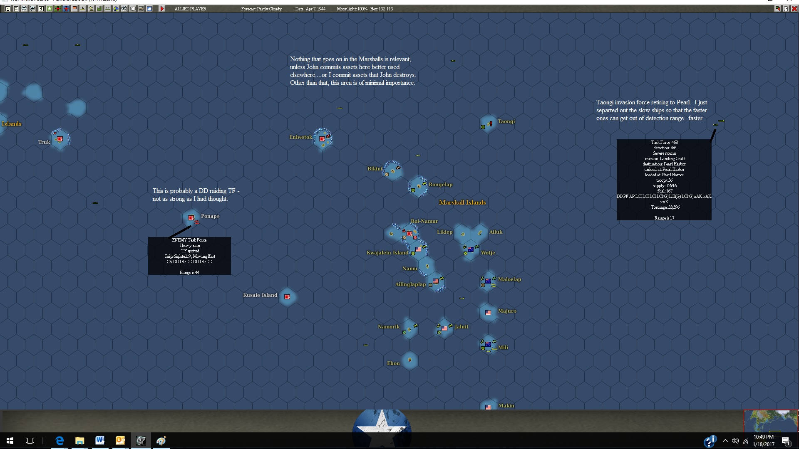Click the green factory industry icon
Screen dimensions: 799x449
tap(99, 9)
